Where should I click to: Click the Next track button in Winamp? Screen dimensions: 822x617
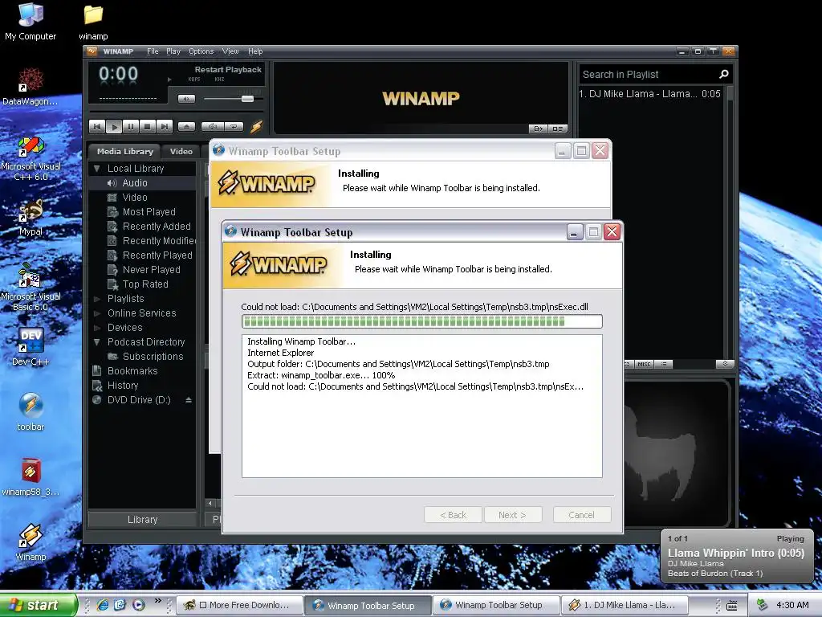tap(164, 126)
